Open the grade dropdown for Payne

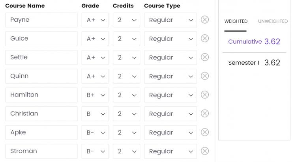coord(95,20)
